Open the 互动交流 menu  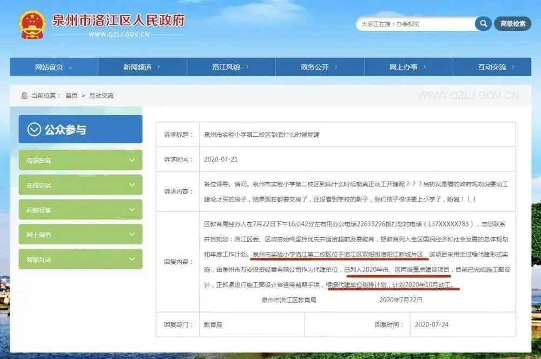point(496,67)
